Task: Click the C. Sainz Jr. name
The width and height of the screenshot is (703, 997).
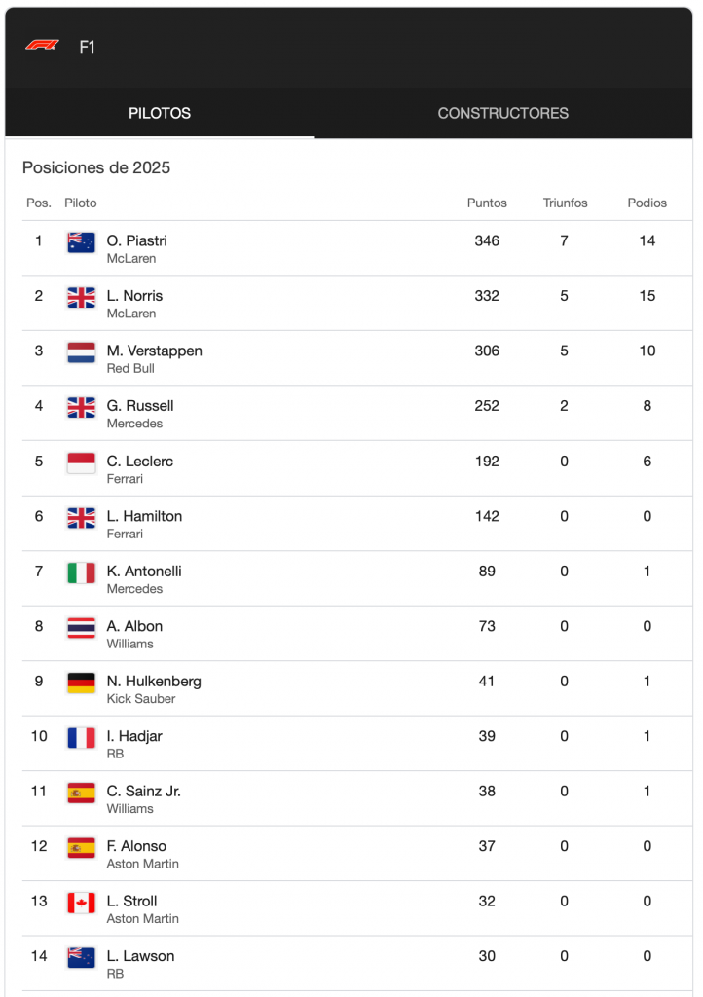Action: tap(143, 792)
